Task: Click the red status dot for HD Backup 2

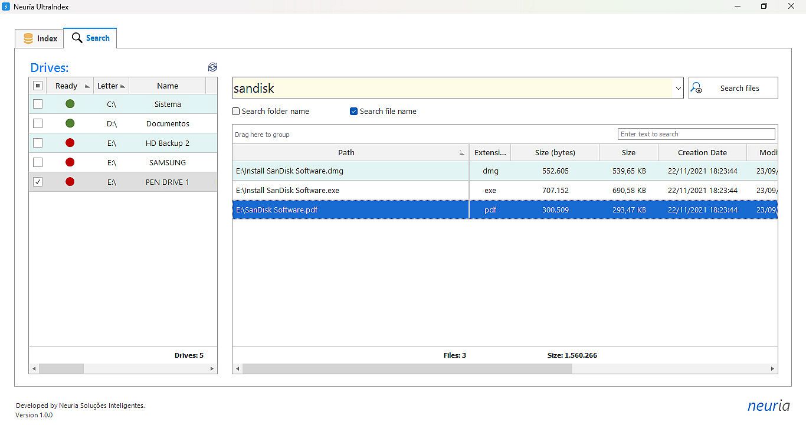Action: click(x=70, y=143)
